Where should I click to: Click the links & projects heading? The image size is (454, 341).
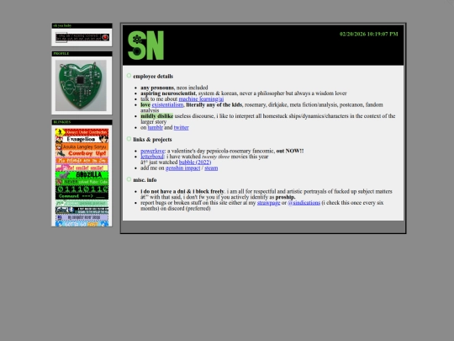(152, 140)
